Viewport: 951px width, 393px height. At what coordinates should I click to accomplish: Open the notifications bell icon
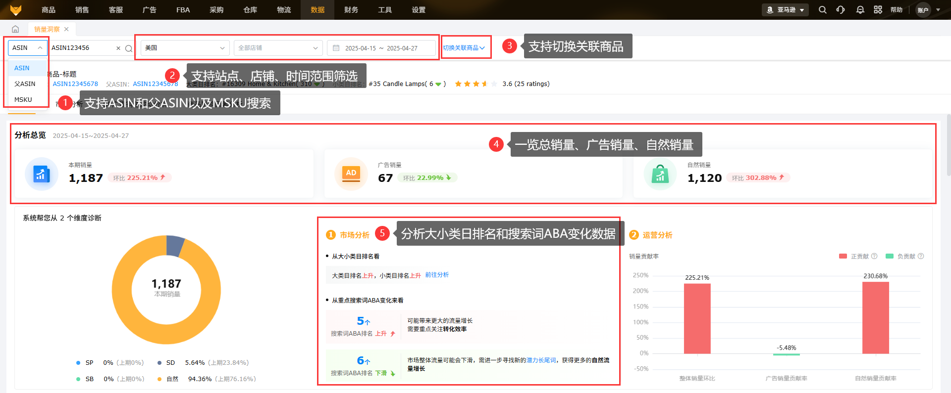(x=860, y=10)
